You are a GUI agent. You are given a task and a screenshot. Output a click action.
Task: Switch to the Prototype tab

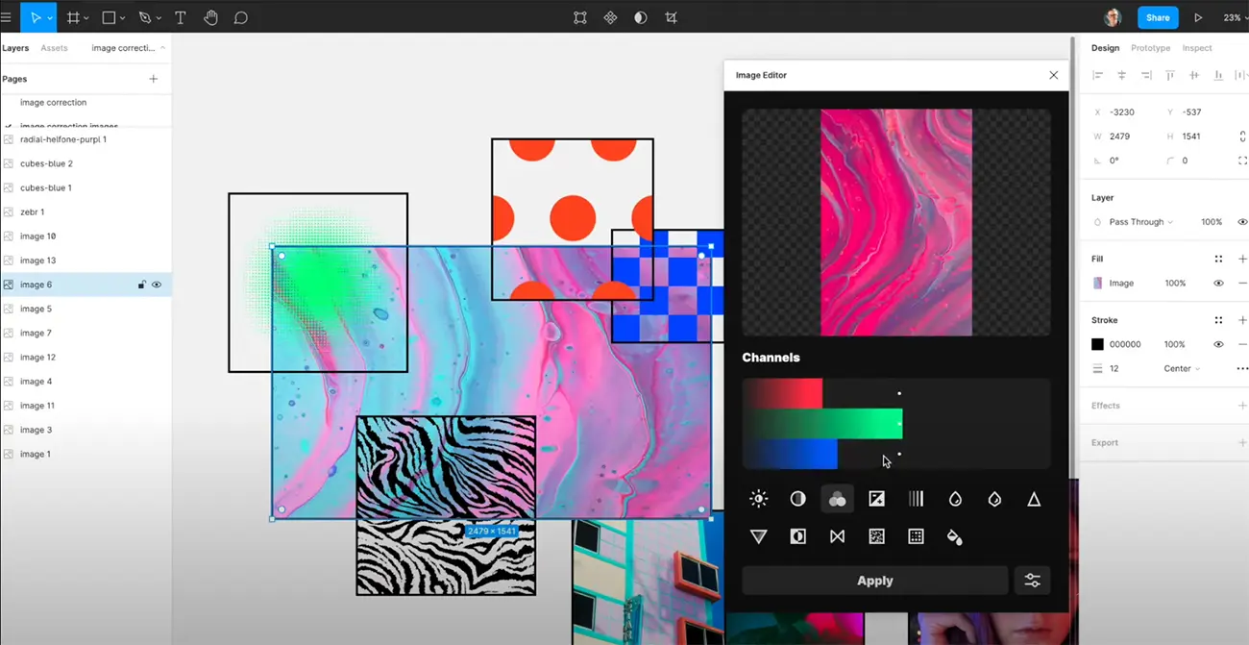pyautogui.click(x=1150, y=48)
